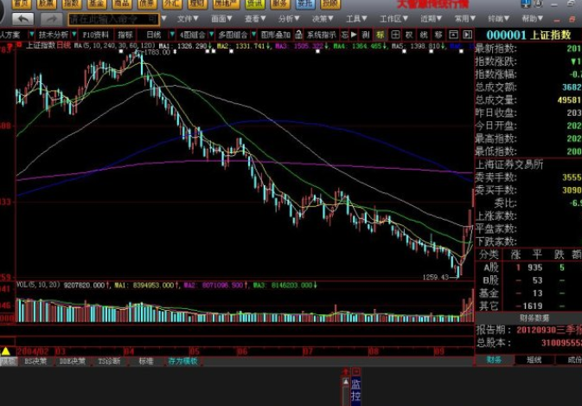Open the 决策 menu
Screen dimensions: 582x406
pos(323,18)
